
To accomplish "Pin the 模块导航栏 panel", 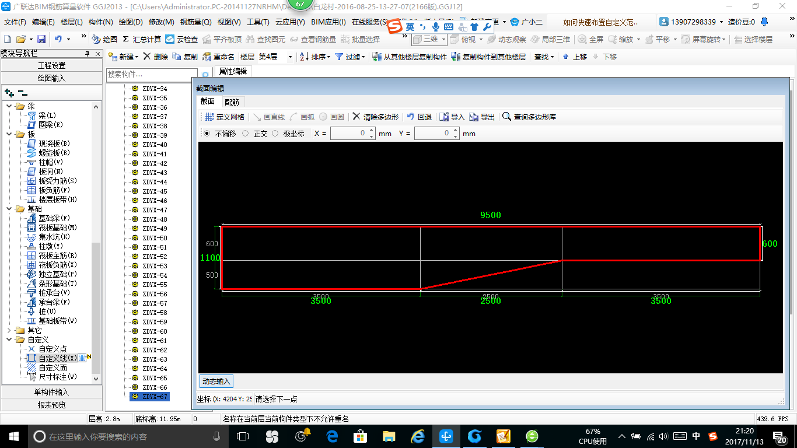I will coord(88,53).
